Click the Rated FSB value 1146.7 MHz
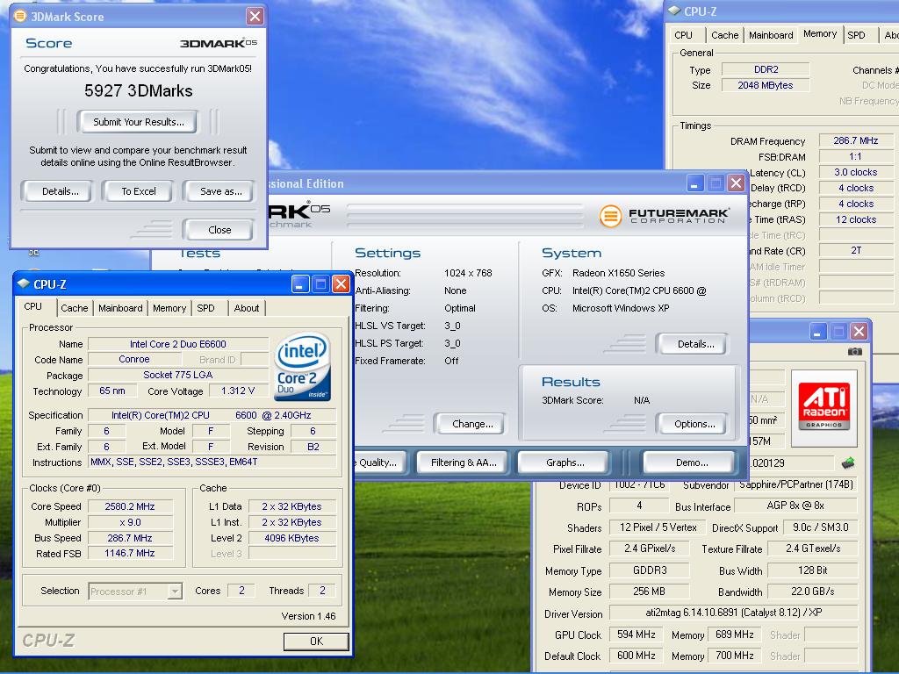This screenshot has height=674, width=899. [x=130, y=553]
